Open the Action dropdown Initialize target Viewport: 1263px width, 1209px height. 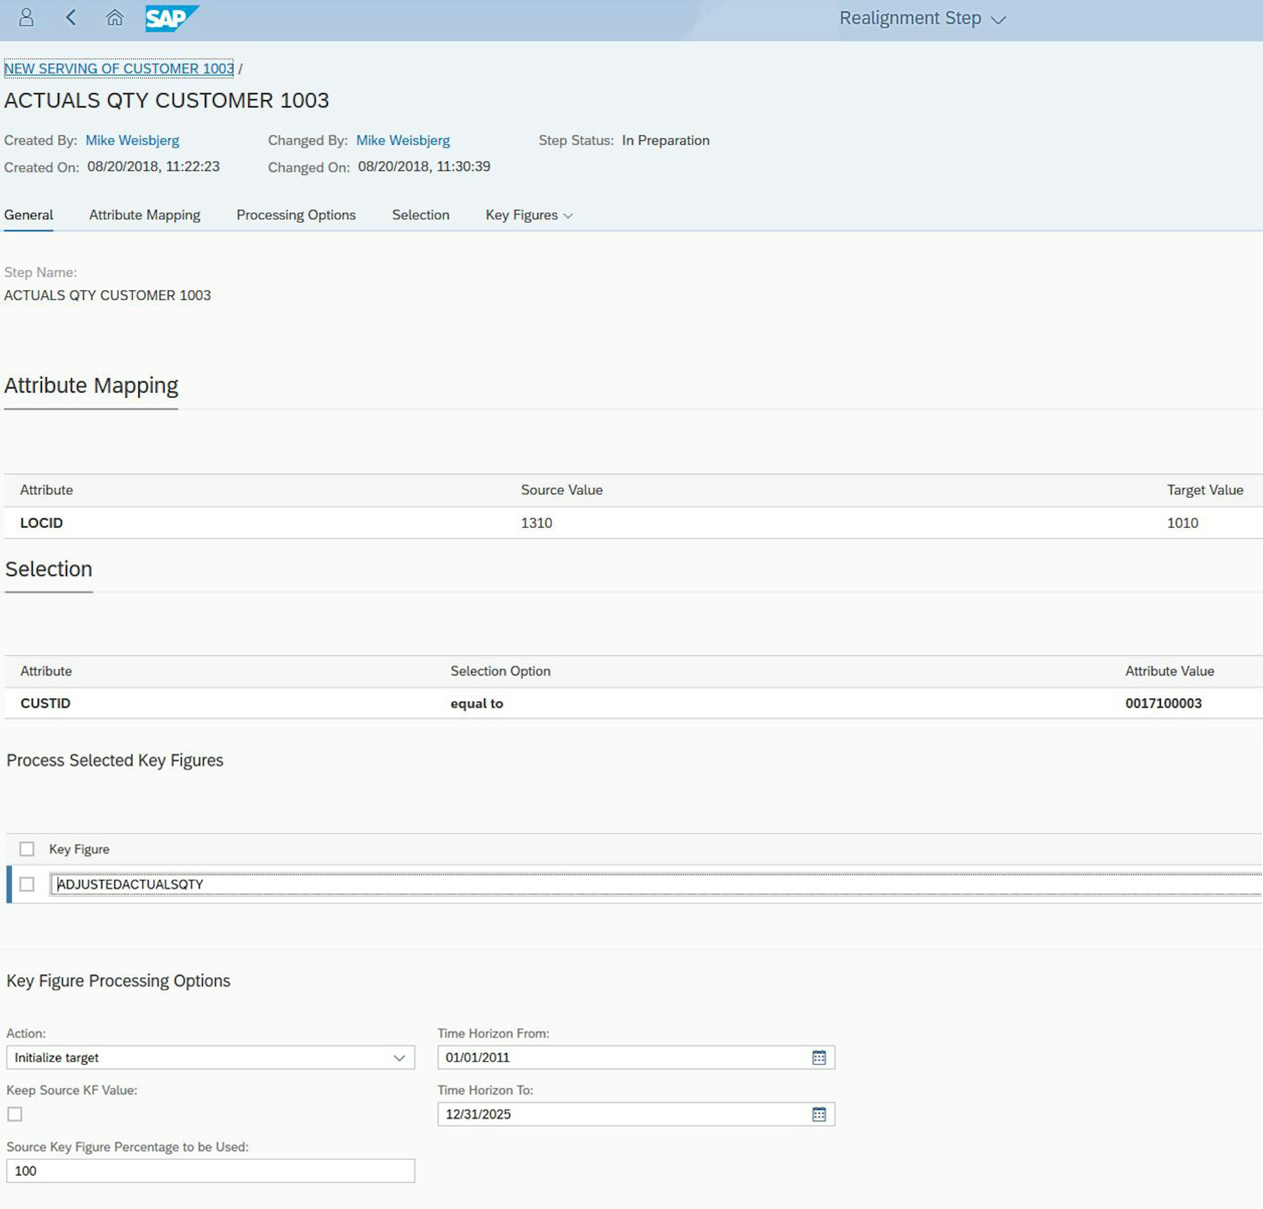[x=210, y=1057]
